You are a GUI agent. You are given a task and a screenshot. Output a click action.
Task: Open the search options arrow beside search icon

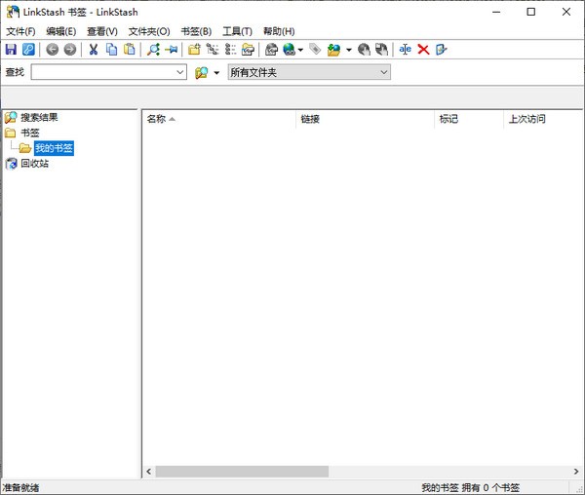(216, 72)
